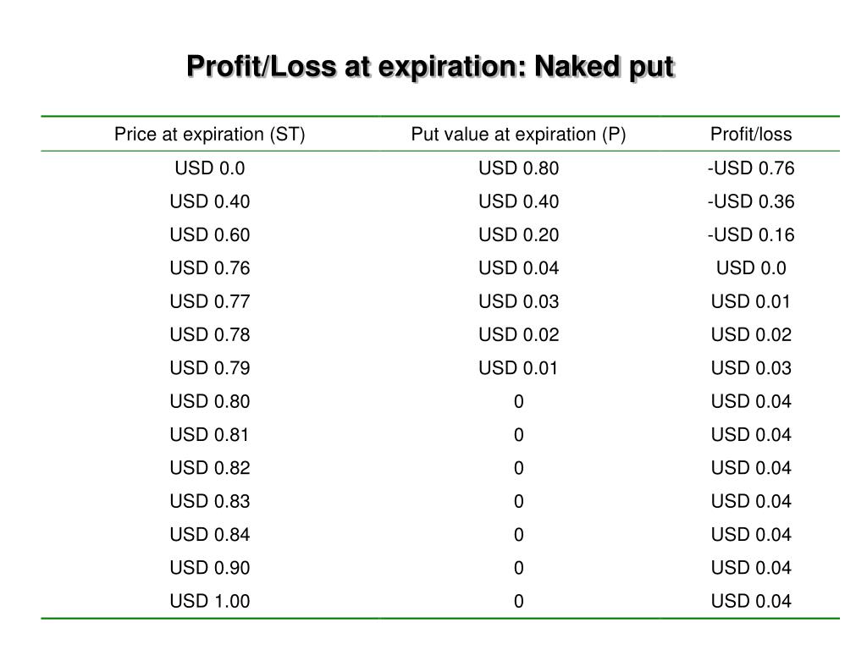The image size is (867, 650).
Task: Click the 'USD 0.80' put value cell
Action: pyautogui.click(x=519, y=168)
